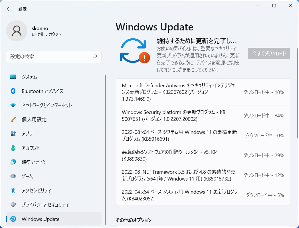Click the ダウンロード中 - 0% status
Image resolution: width=299 pixels, height=228 pixels.
(x=265, y=136)
